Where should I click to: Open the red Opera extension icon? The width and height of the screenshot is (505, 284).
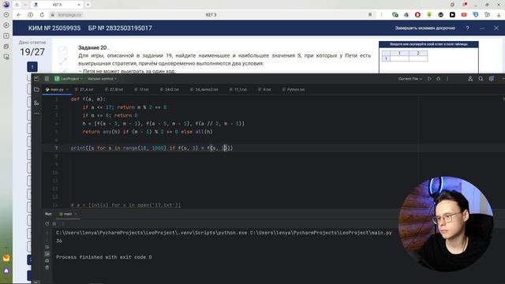coord(417,15)
